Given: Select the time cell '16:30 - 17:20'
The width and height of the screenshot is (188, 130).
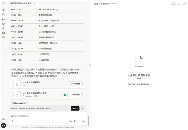Looking at the screenshot, I should (17, 54).
